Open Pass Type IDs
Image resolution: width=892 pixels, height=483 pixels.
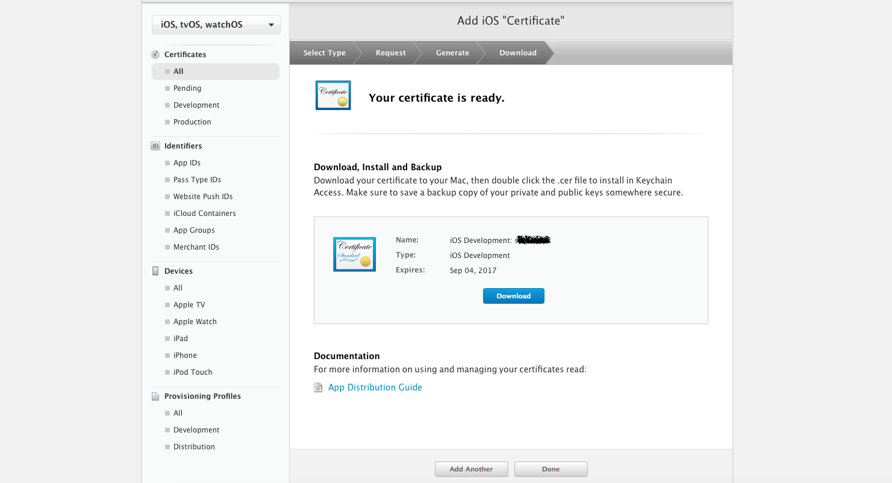coord(197,180)
